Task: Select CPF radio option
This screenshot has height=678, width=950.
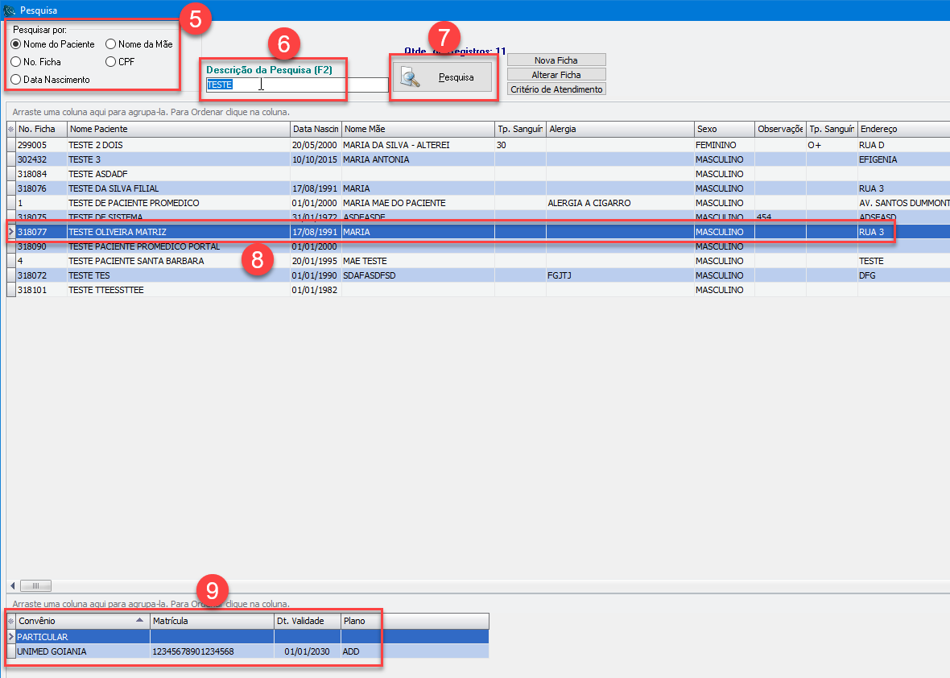Action: [x=111, y=61]
